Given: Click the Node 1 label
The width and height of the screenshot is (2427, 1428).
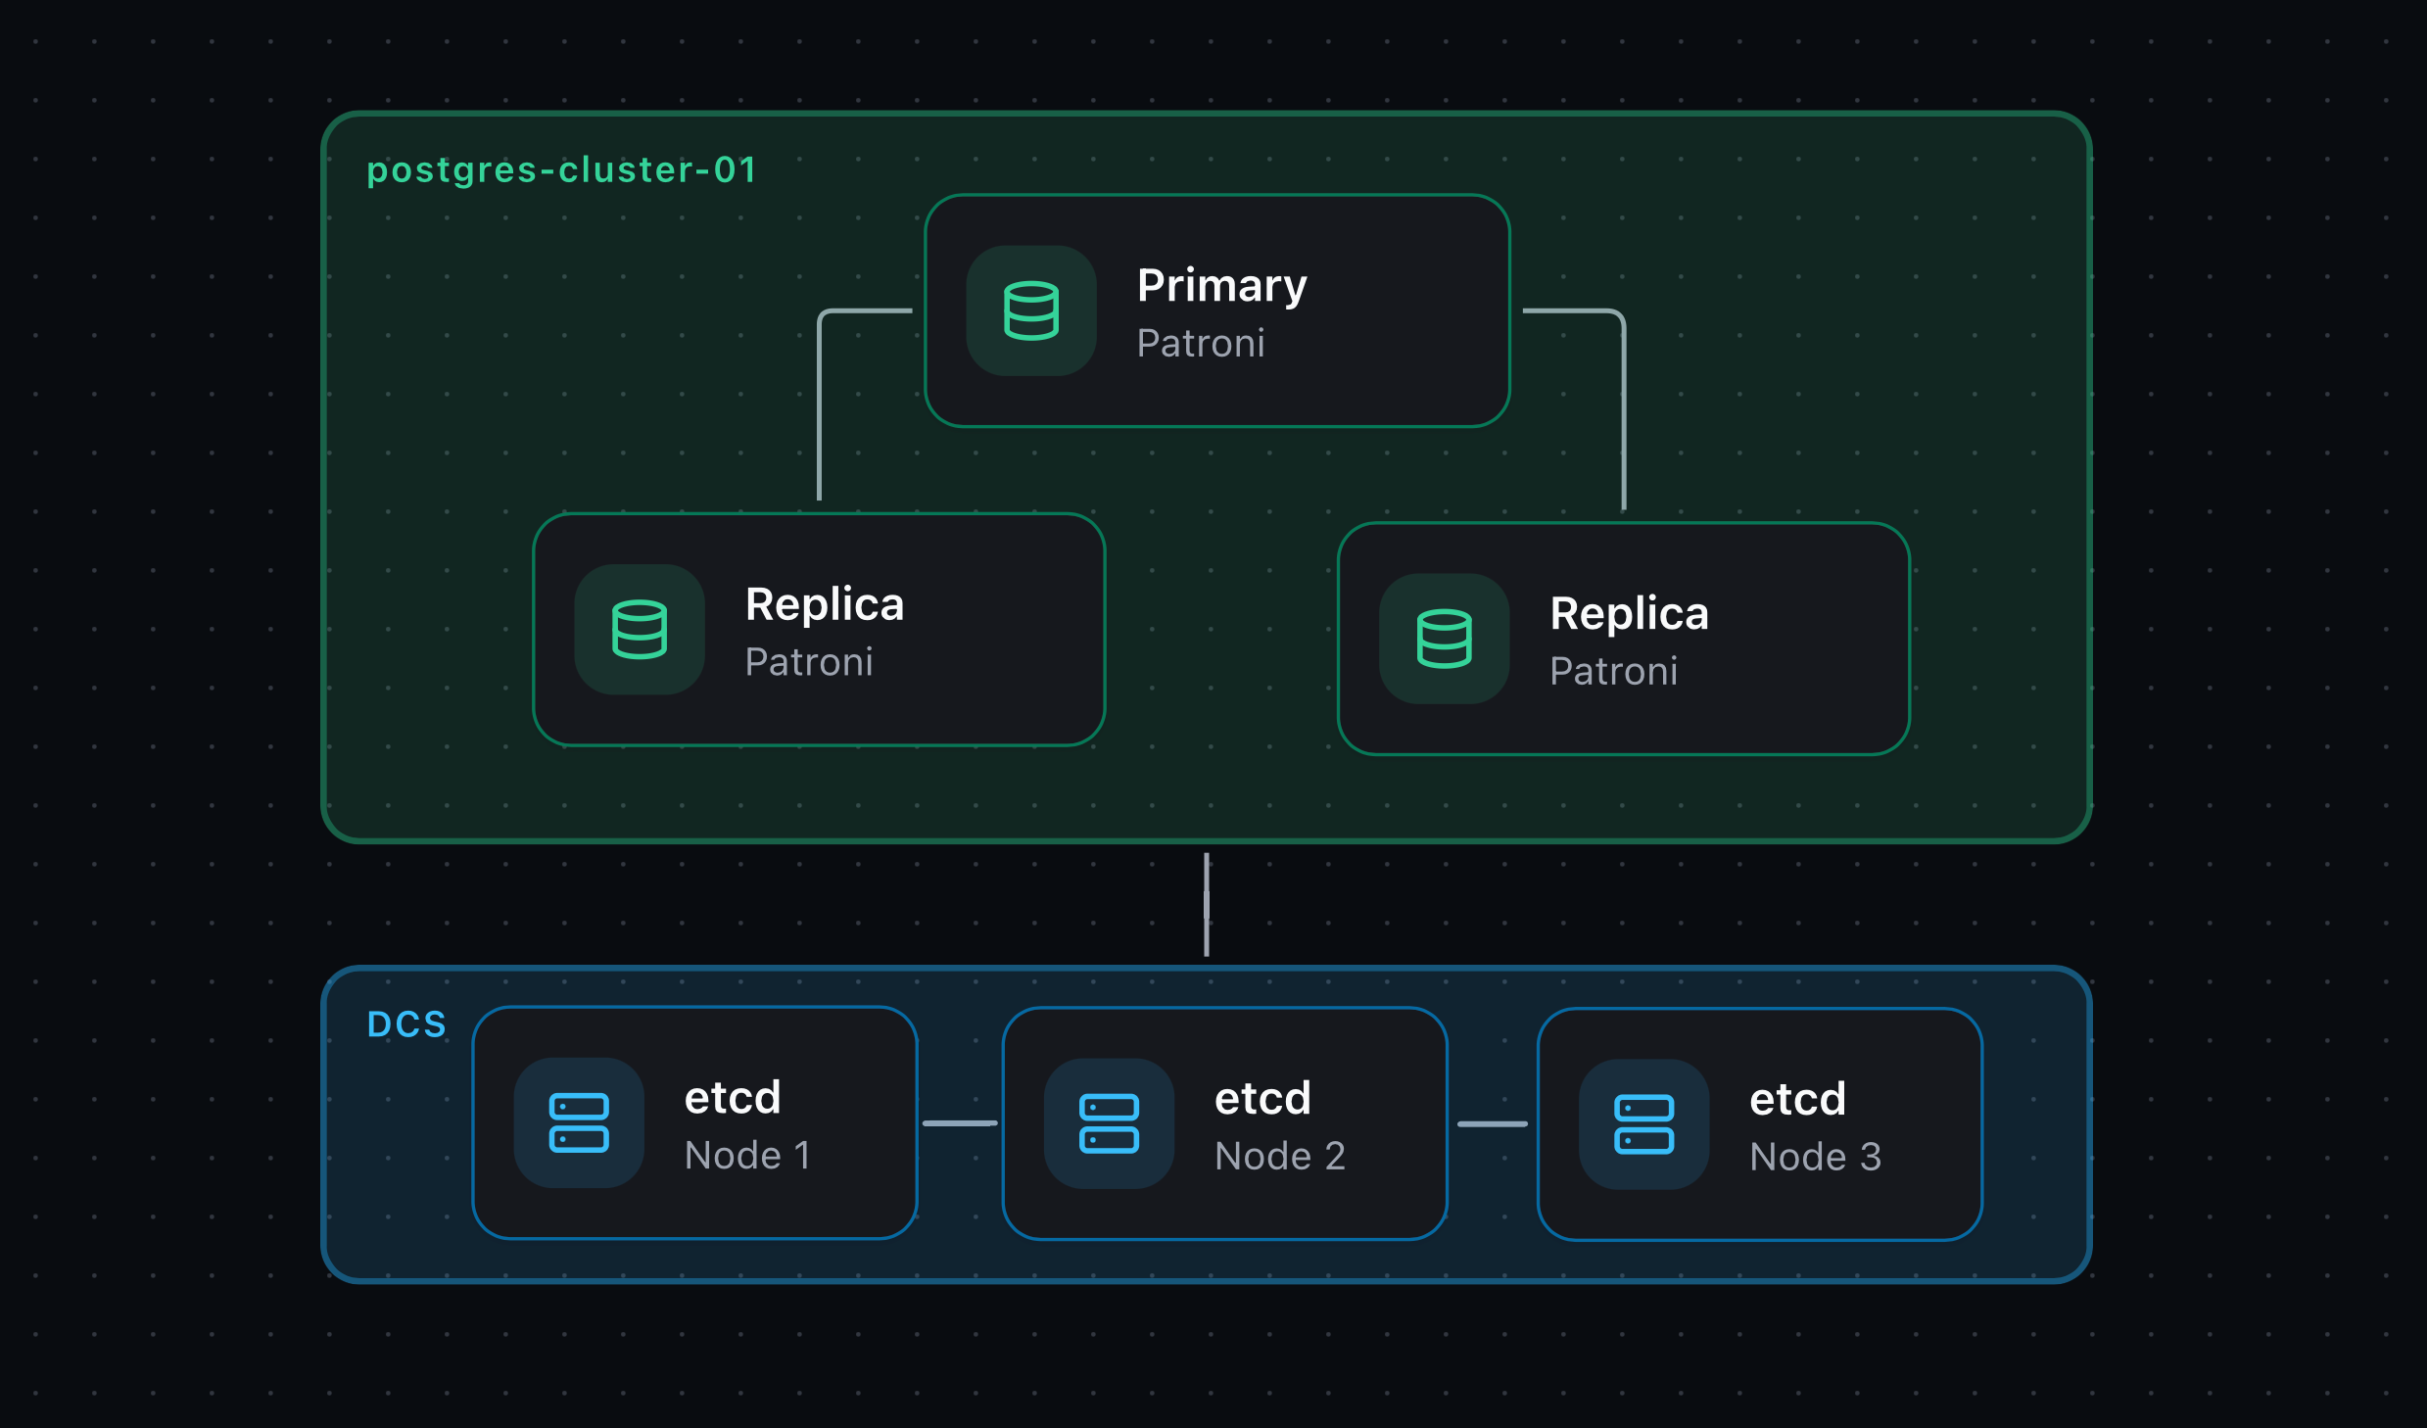Looking at the screenshot, I should pos(748,1156).
